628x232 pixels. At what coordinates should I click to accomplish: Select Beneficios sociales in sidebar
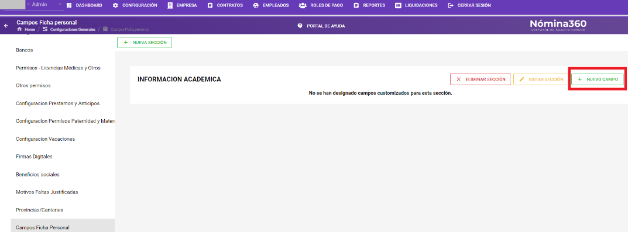(37, 174)
